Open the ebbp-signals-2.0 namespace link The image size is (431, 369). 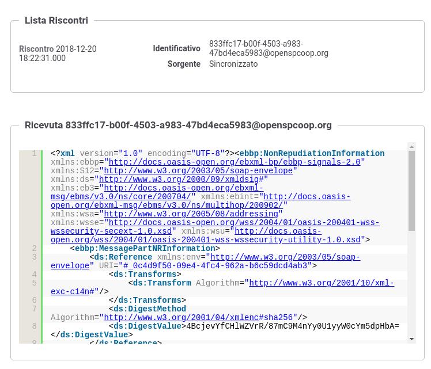(235, 162)
